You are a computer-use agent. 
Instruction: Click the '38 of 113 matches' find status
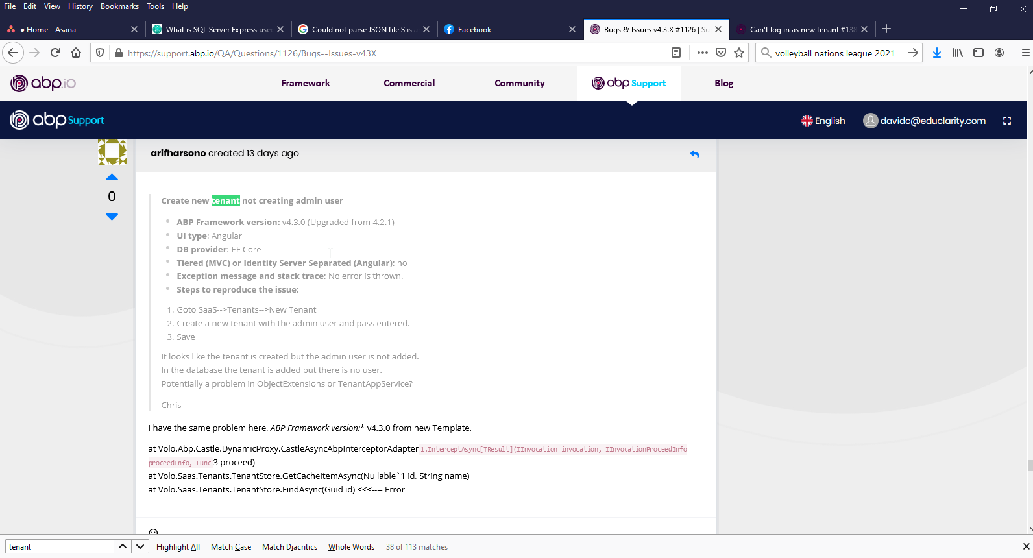click(417, 547)
